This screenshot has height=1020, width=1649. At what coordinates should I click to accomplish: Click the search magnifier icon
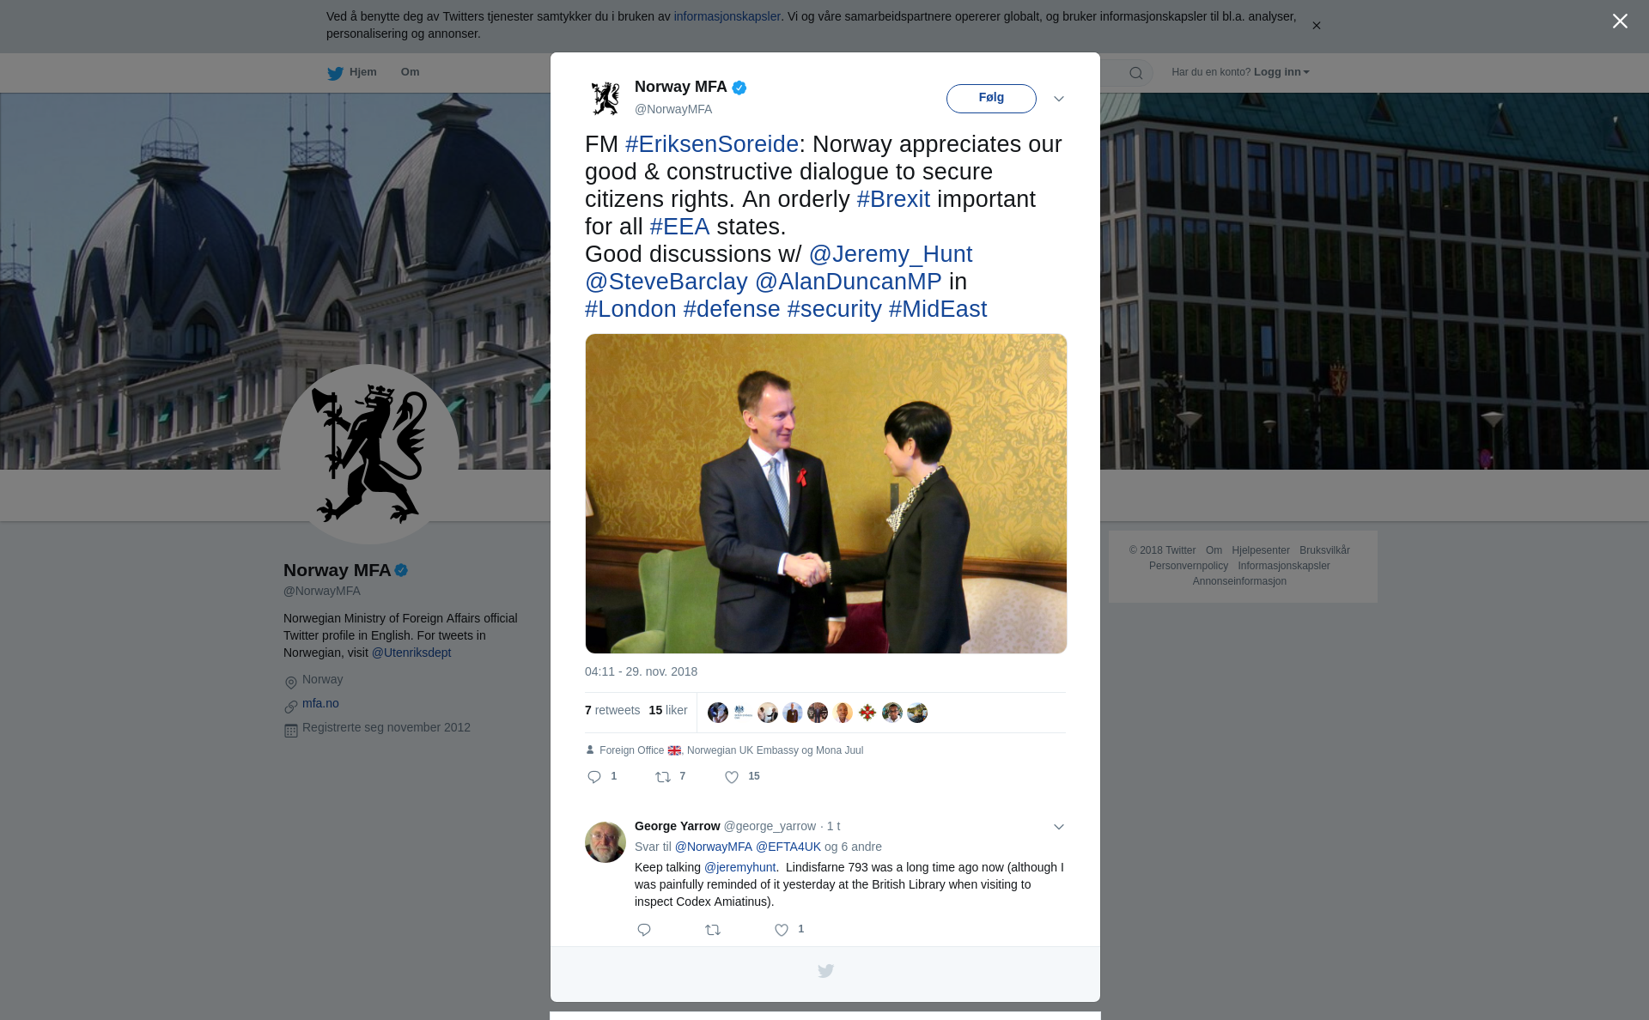pos(1136,73)
